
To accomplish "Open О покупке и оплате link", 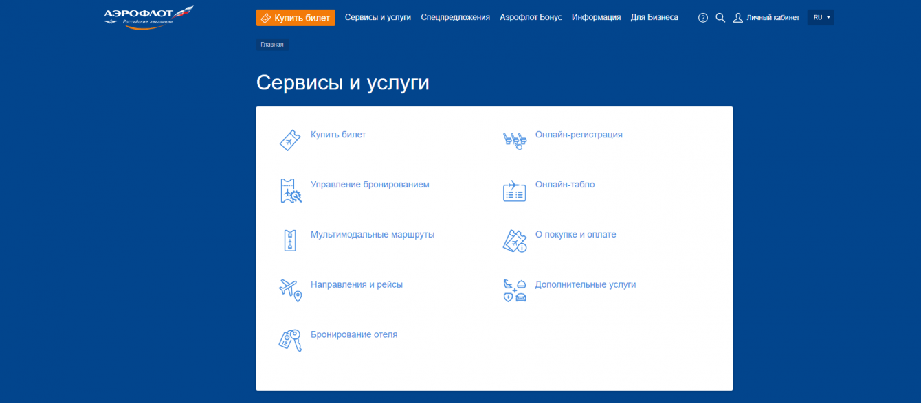I will pos(576,235).
